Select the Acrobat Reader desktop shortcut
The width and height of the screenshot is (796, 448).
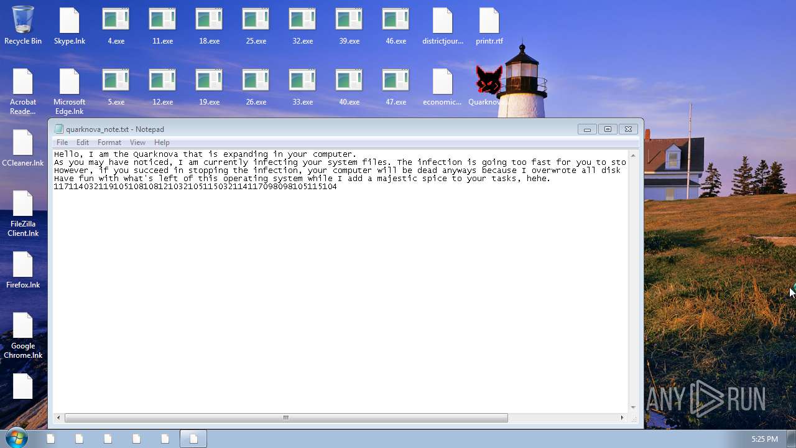click(x=23, y=91)
